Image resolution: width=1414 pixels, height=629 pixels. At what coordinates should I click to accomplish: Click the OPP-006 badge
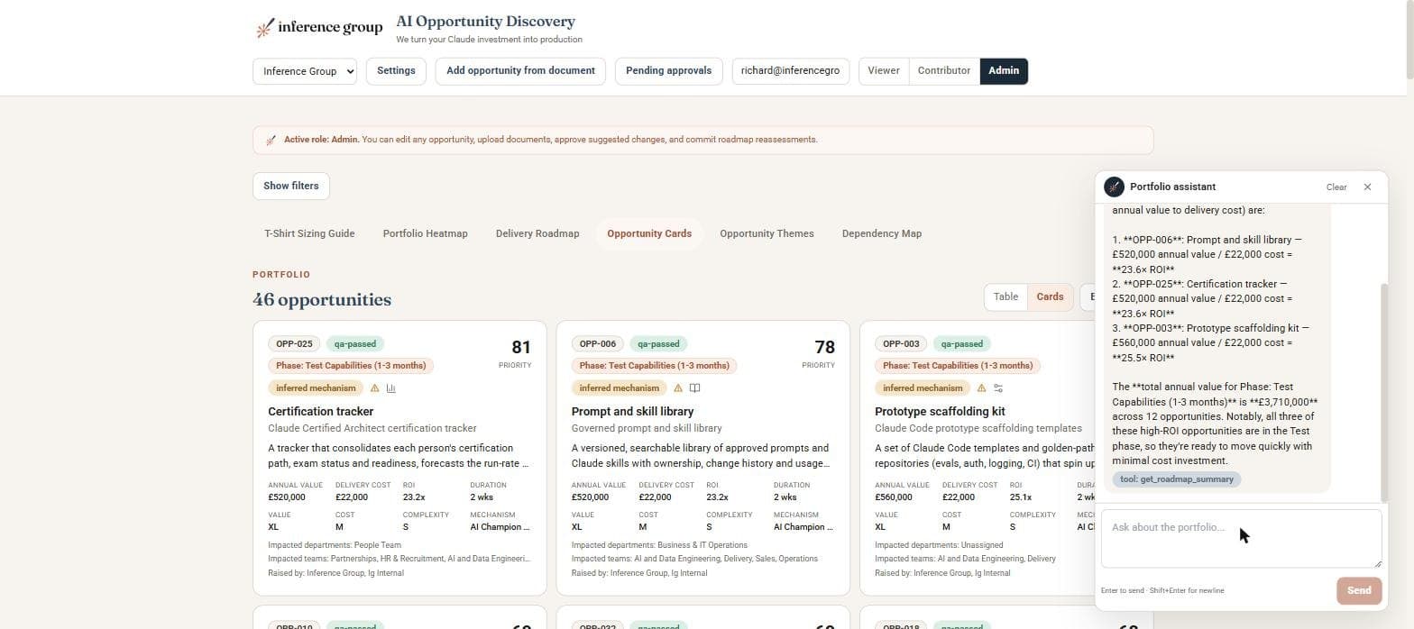[x=598, y=344]
